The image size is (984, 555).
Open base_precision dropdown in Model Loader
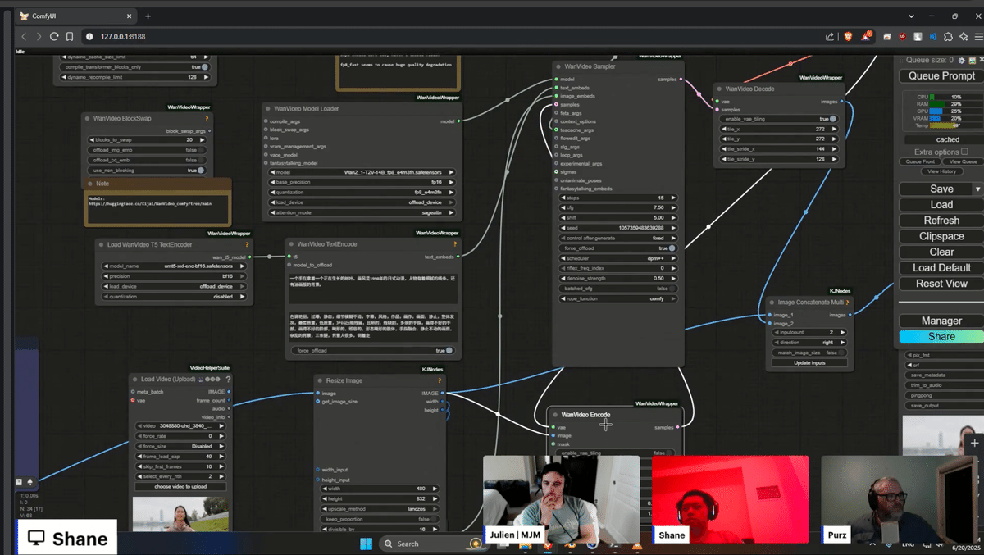(362, 182)
